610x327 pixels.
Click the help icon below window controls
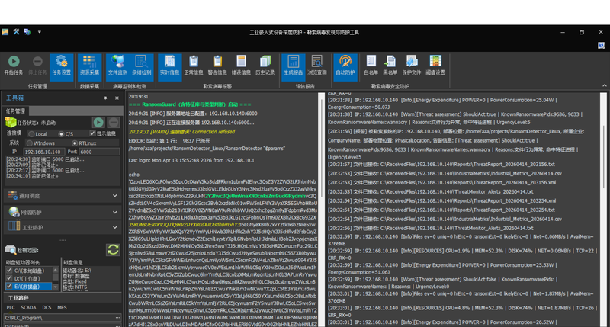tap(602, 46)
